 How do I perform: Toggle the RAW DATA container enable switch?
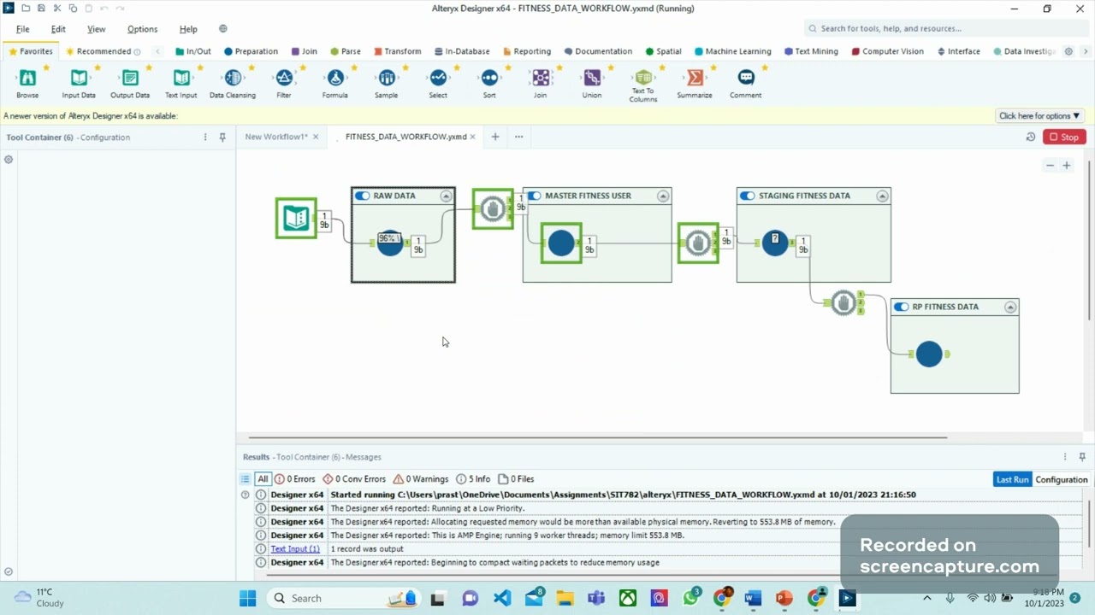[363, 196]
